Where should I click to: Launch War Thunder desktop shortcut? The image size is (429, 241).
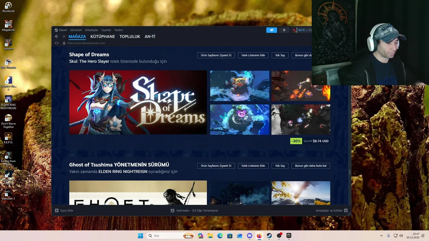8,63
